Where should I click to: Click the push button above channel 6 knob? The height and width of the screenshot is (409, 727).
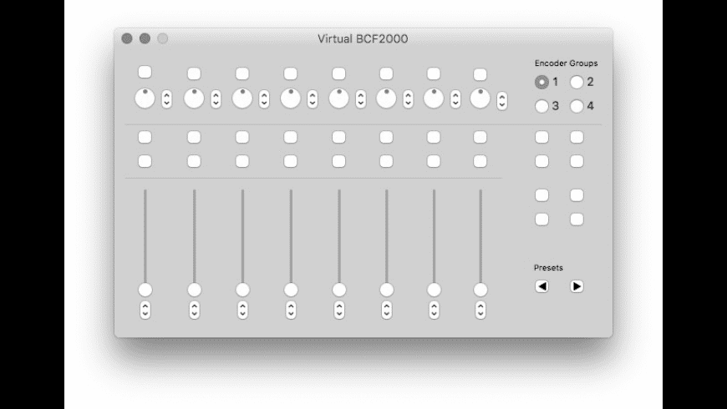[x=386, y=73]
